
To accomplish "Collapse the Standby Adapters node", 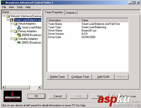I will (11, 39).
